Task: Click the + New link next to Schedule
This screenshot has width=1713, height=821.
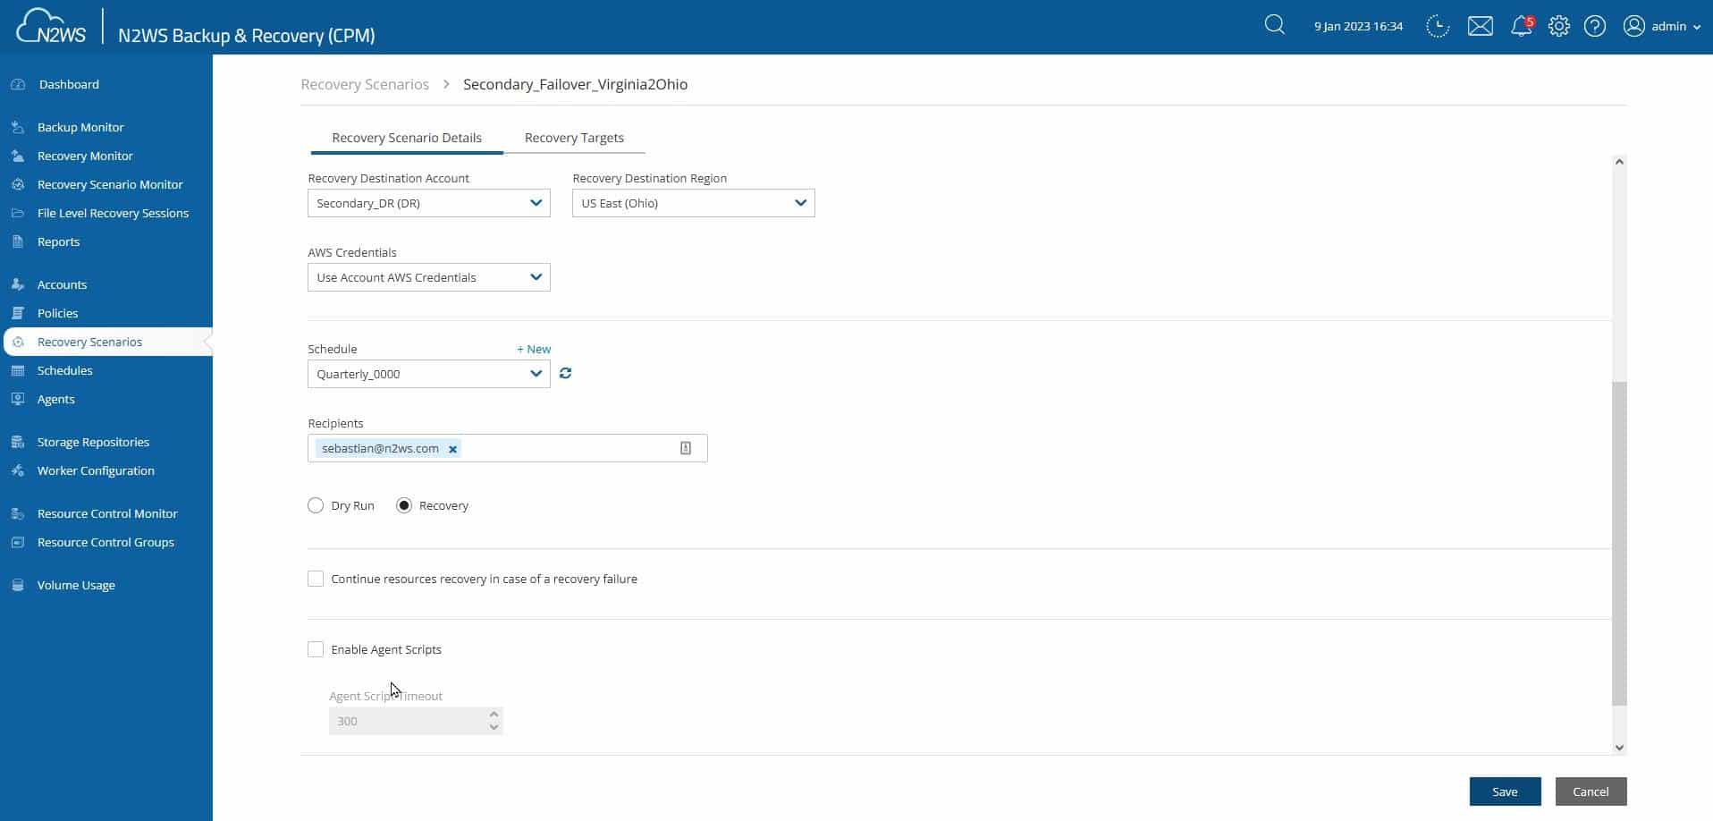Action: (x=533, y=349)
